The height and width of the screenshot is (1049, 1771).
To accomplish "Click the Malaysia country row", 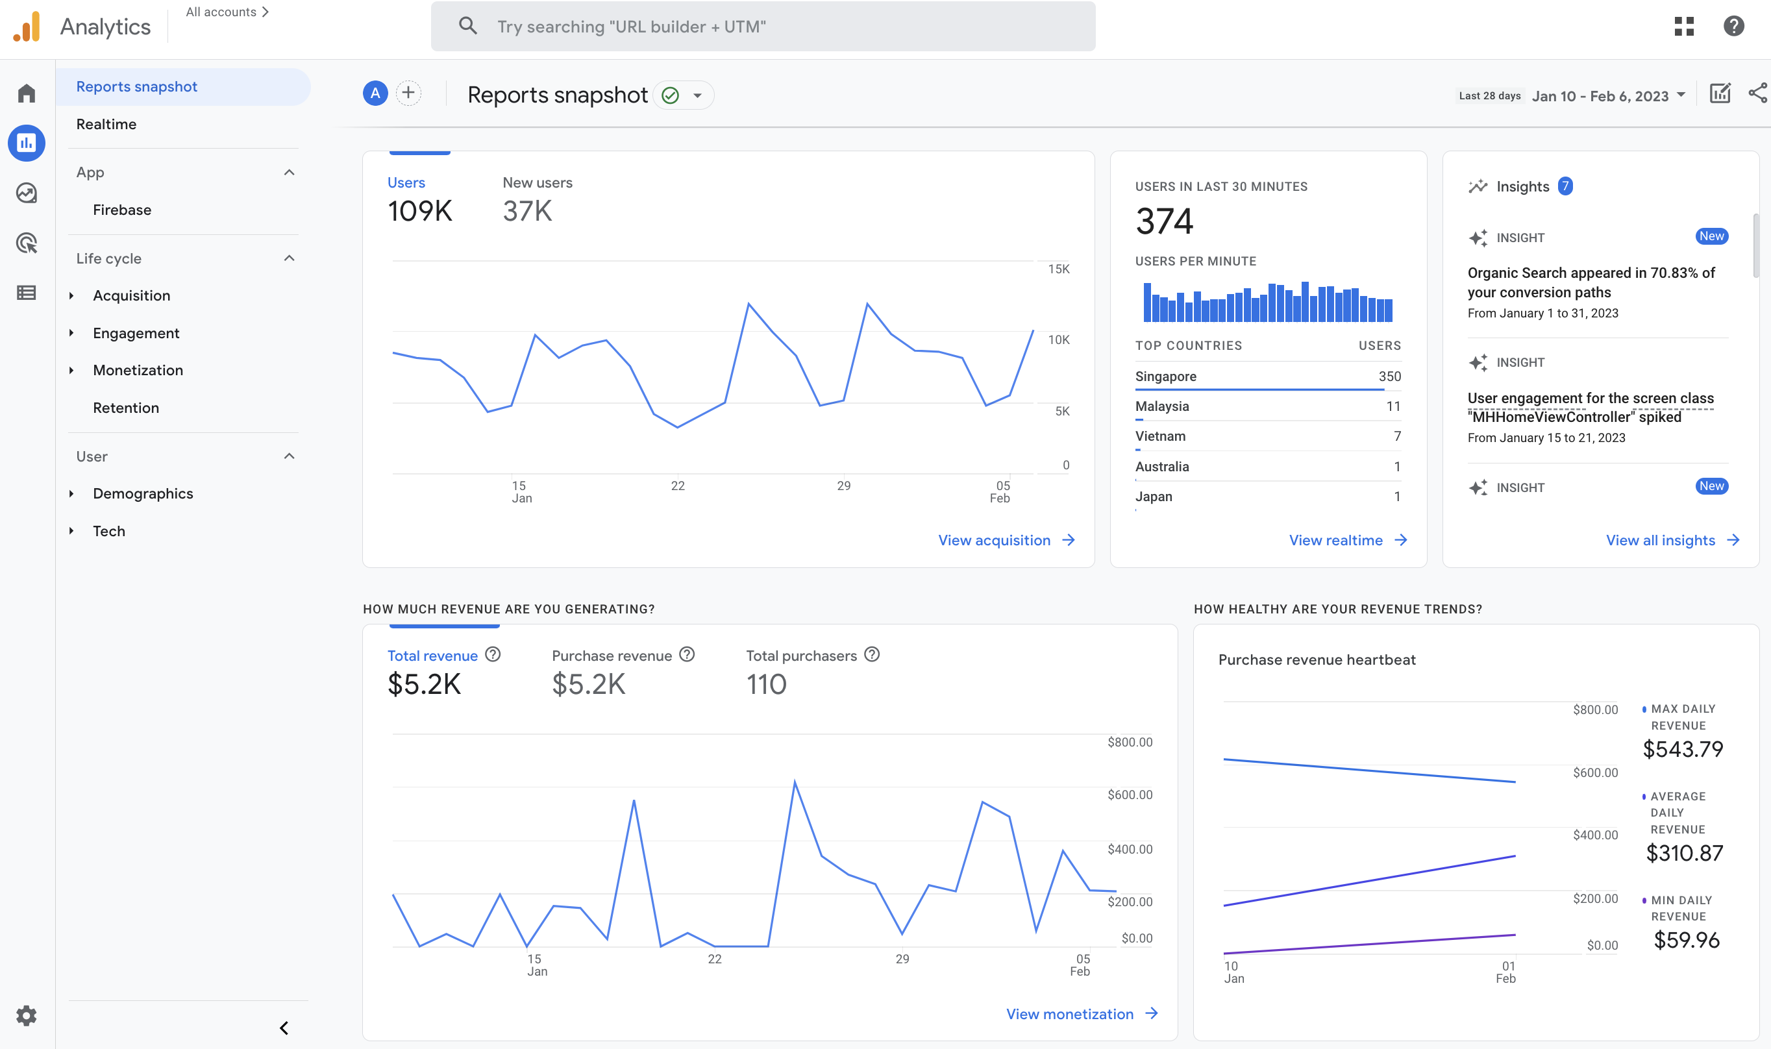I will coord(1268,406).
